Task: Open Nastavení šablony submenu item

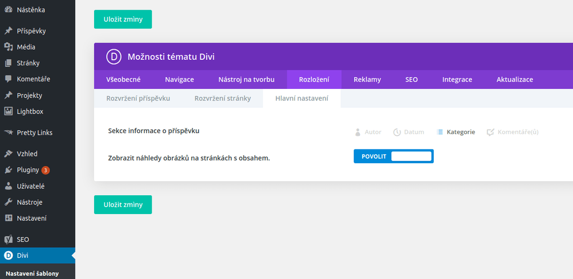Action: [x=32, y=273]
